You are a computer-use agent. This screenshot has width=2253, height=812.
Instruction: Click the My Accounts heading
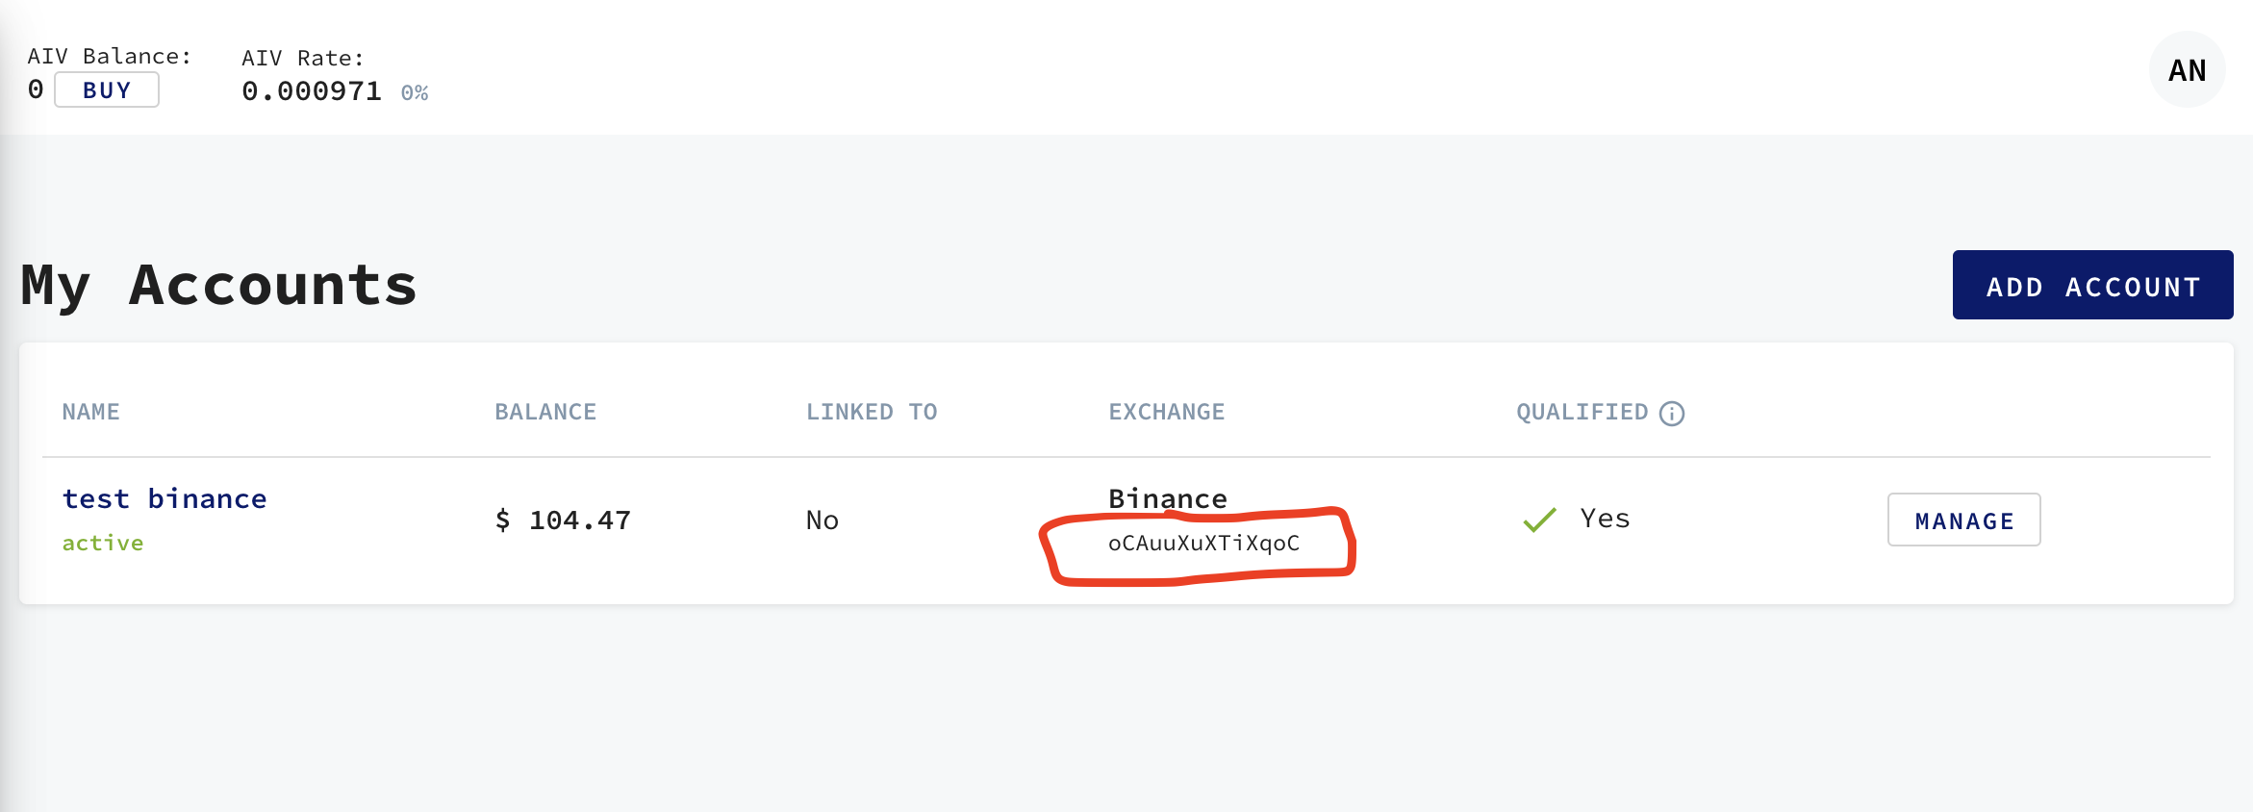pyautogui.click(x=219, y=286)
